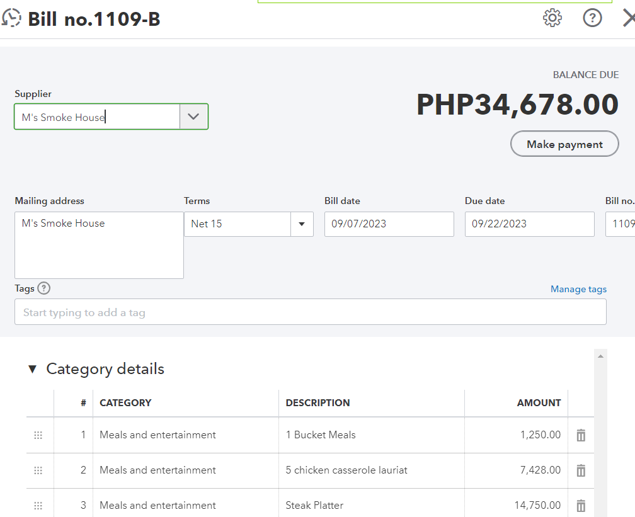Grab the drag handle for row 1
This screenshot has width=635, height=517.
(x=38, y=435)
